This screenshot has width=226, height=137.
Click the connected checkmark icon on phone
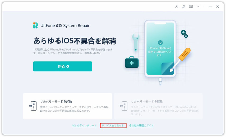[x=160, y=43]
